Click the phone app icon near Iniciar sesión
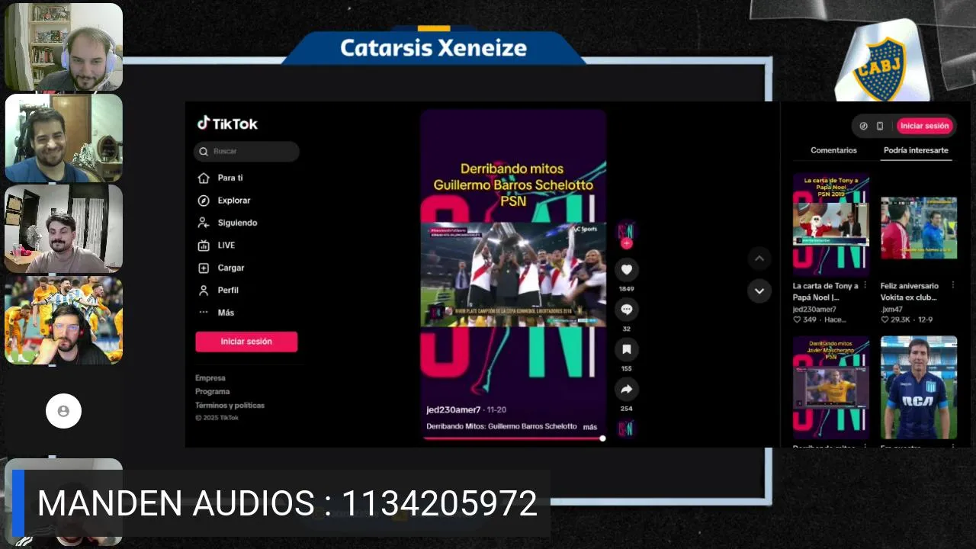This screenshot has width=976, height=549. point(880,127)
